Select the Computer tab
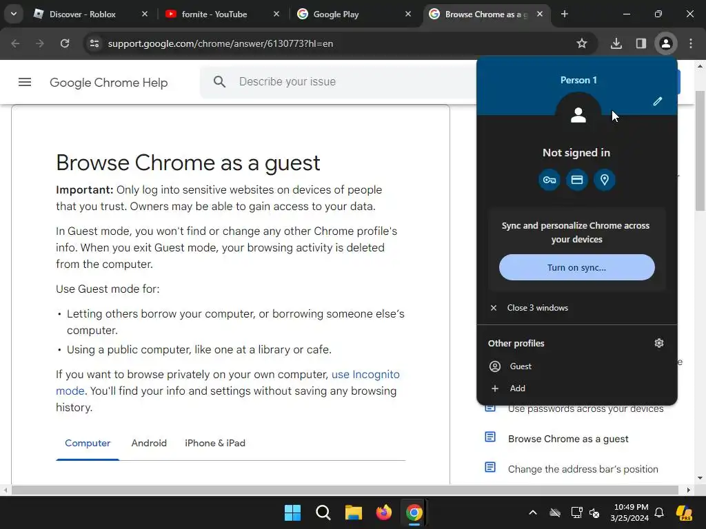The height and width of the screenshot is (529, 706). pyautogui.click(x=88, y=443)
